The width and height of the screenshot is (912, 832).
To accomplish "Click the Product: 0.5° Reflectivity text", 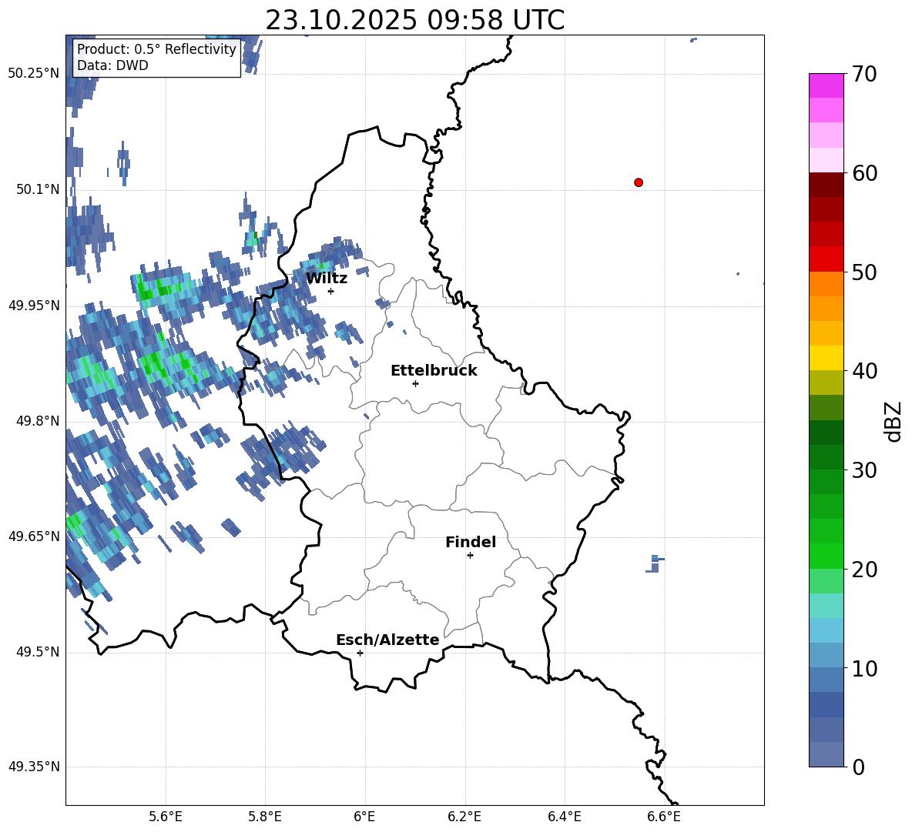I will pyautogui.click(x=156, y=49).
